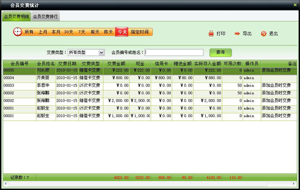Select the 今天 time filter
Image resolution: width=300 pixels, height=190 pixels.
point(122,32)
